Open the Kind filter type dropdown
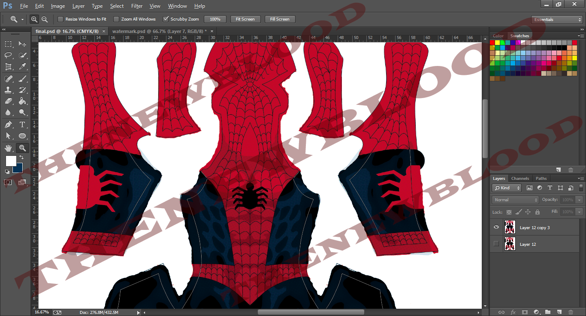Screen dimensions: 586x316 (x=507, y=188)
